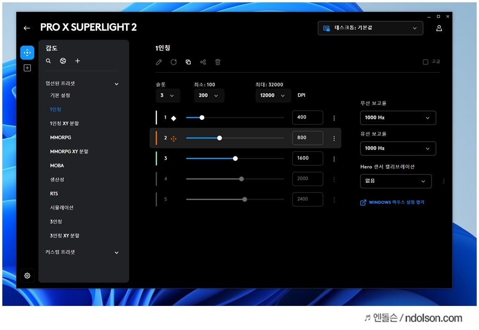Open the minimum DPI dropdown showing 200
479x330 pixels.
pos(209,95)
